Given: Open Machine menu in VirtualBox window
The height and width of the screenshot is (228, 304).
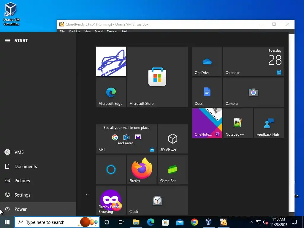Looking at the screenshot, I should click(74, 31).
